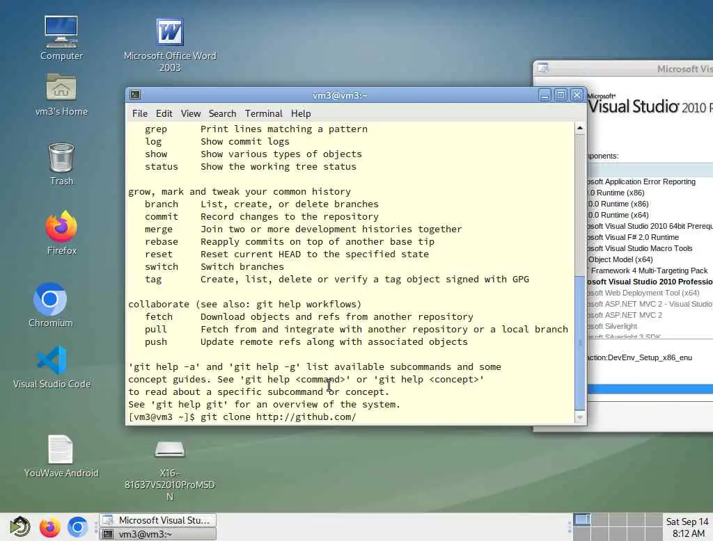Switch to Microsoft Visual Studio taskbar button

158,520
